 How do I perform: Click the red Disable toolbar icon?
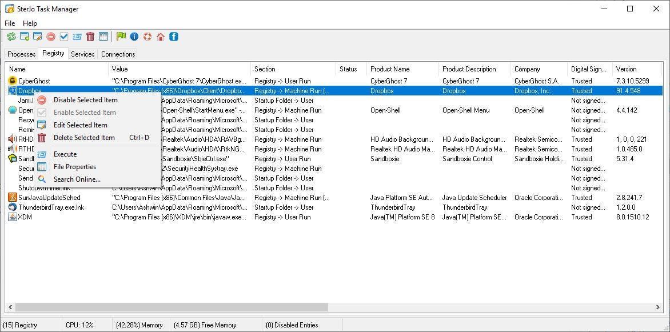[51, 37]
